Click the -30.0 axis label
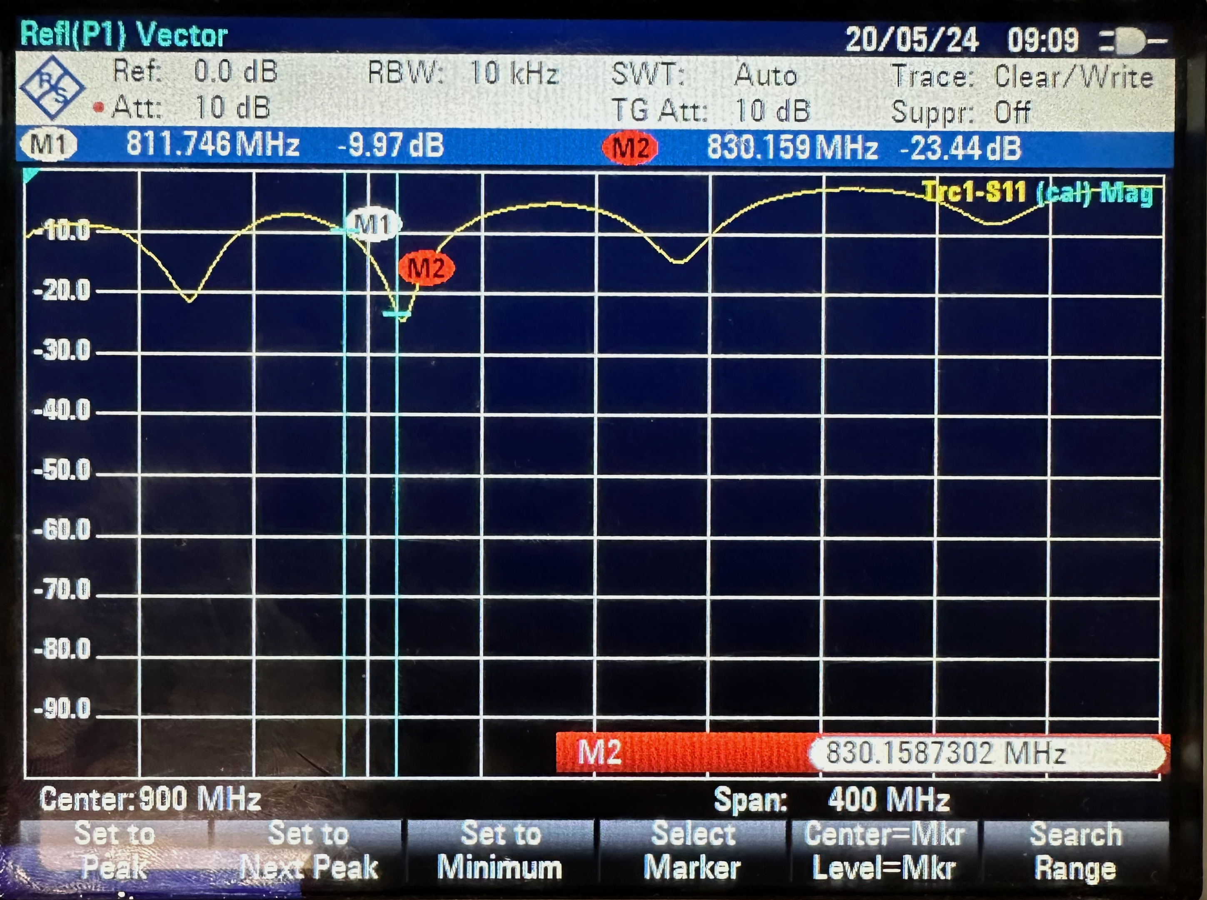 (62, 351)
